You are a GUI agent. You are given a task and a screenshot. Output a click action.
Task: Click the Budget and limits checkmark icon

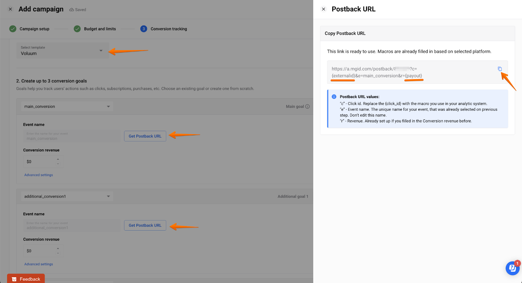[x=77, y=29]
